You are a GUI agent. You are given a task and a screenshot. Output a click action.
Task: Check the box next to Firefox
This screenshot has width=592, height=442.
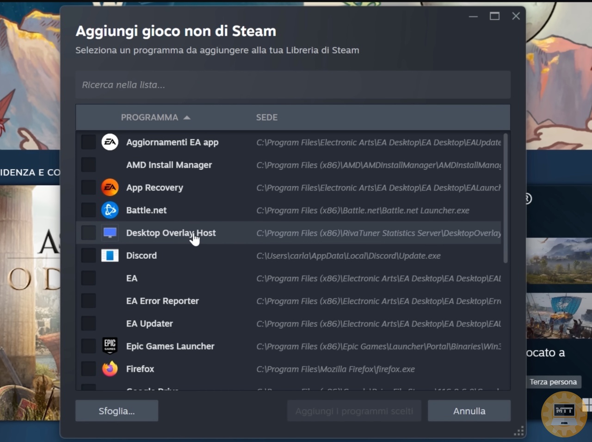[88, 368]
